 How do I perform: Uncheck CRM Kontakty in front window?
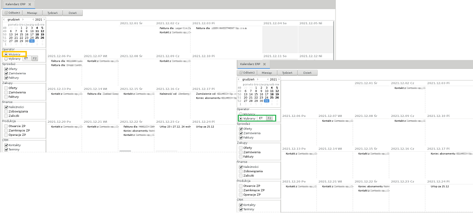coord(241,205)
